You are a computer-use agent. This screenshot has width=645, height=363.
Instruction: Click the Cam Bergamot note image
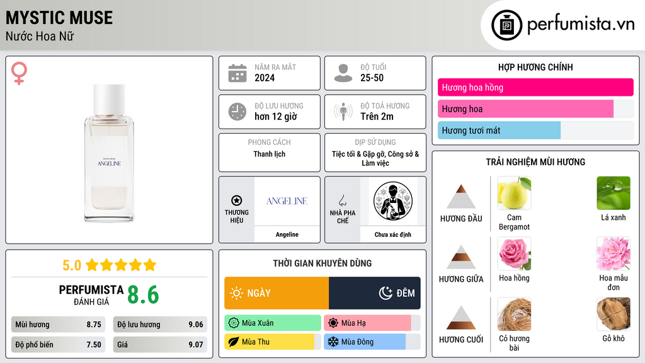[x=514, y=193]
